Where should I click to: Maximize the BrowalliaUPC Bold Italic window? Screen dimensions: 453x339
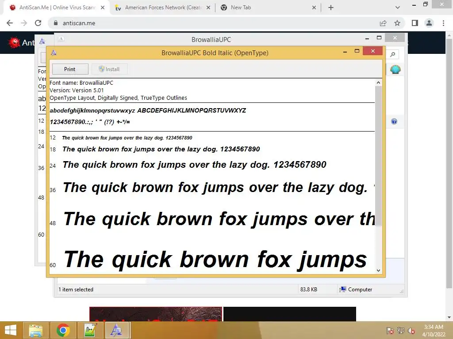coord(357,51)
